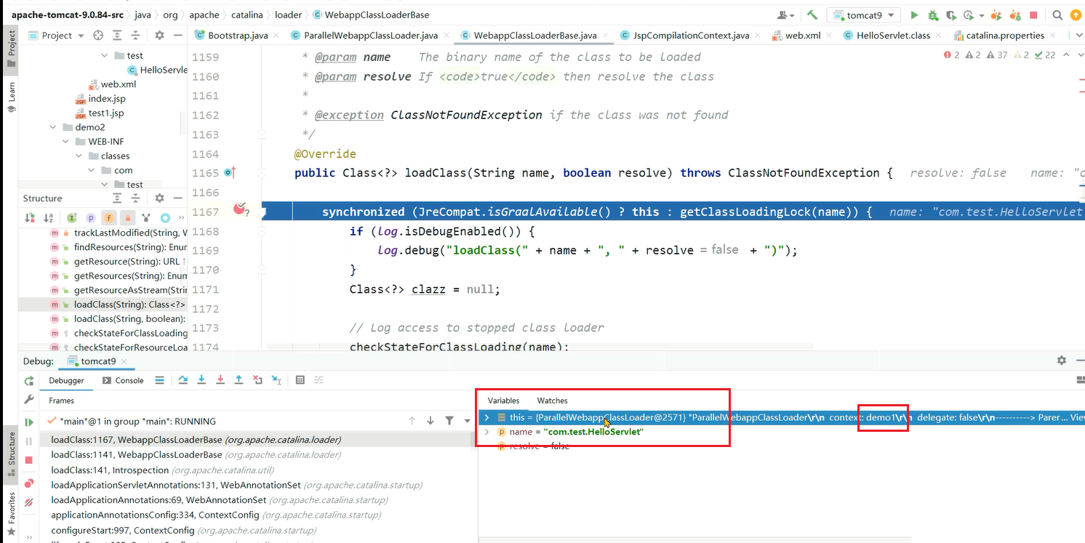Click the Step Over debugger icon
Screen dimensions: 1085x543
click(183, 380)
